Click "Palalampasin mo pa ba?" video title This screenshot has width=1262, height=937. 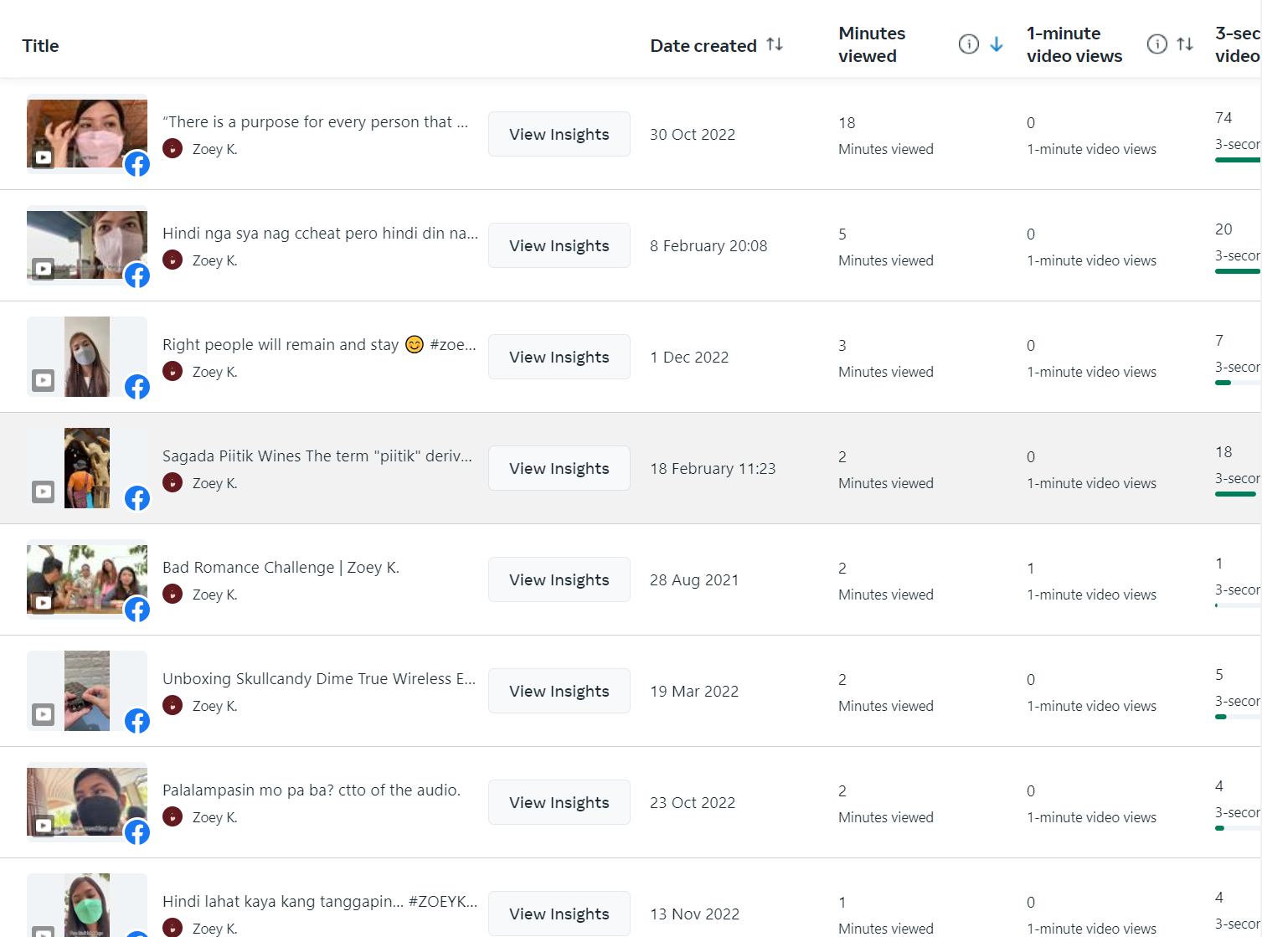[311, 790]
